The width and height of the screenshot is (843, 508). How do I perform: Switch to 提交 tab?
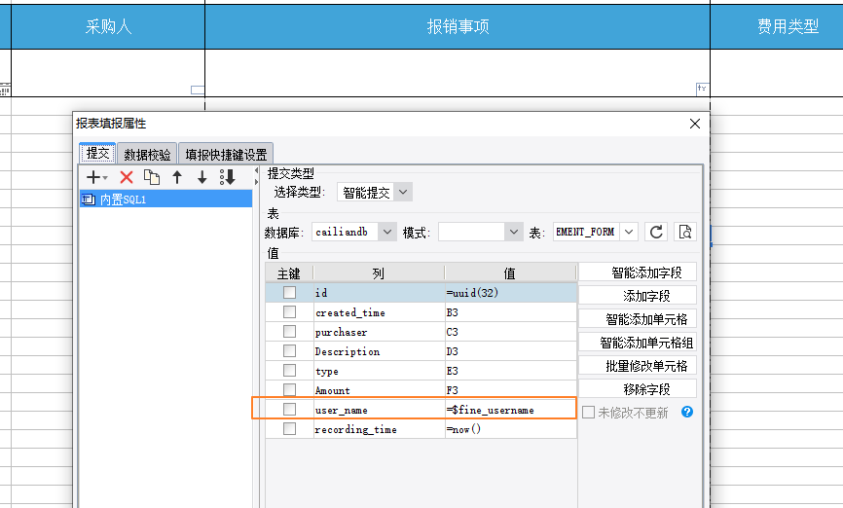point(98,153)
